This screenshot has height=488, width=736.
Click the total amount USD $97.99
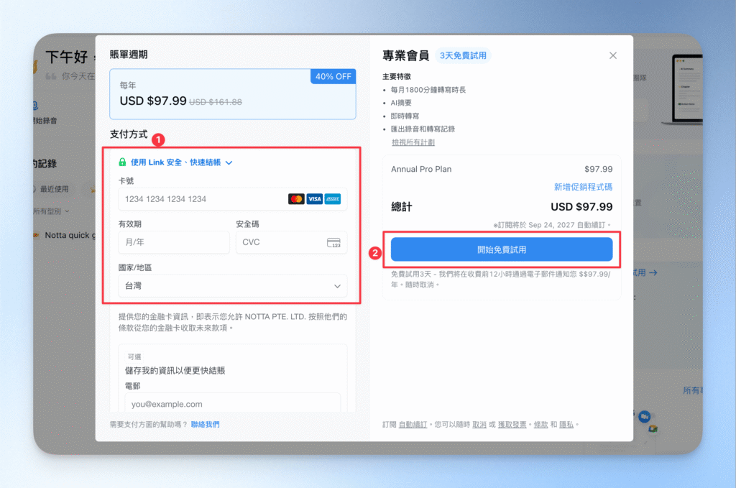(x=581, y=206)
